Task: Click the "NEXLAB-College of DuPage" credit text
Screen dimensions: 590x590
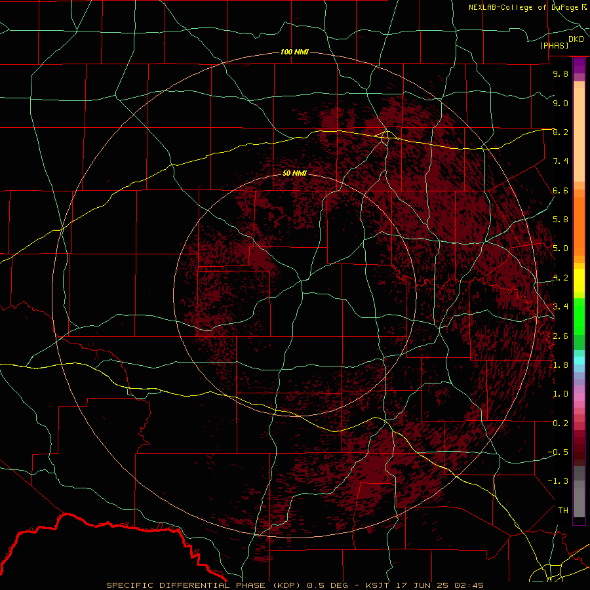Action: tap(524, 7)
